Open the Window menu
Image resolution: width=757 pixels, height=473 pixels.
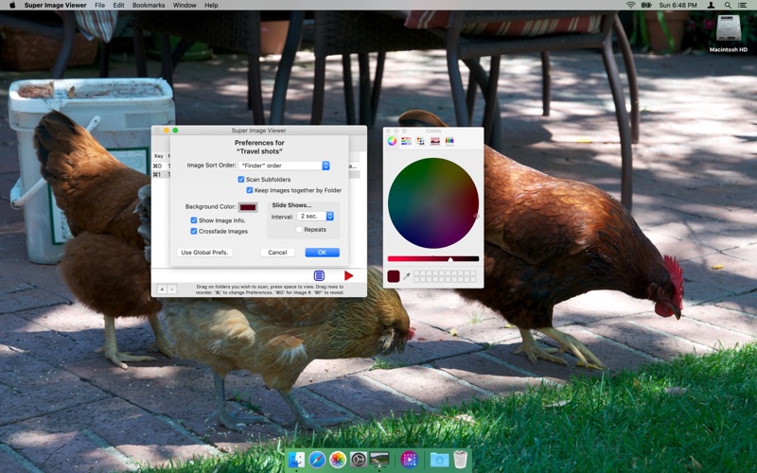[x=185, y=6]
